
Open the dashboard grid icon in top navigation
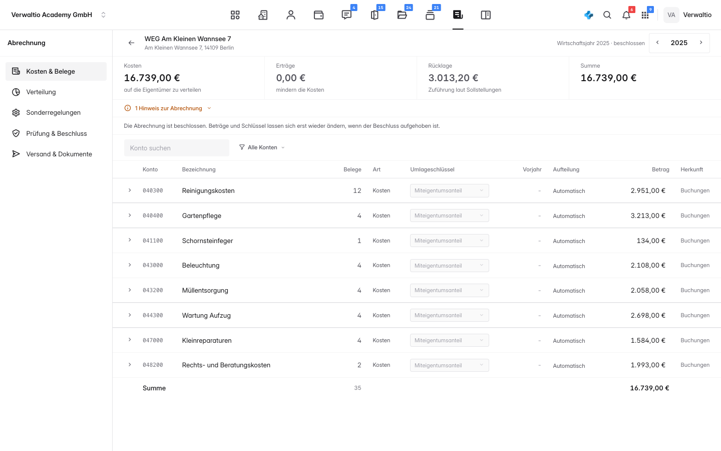tap(235, 15)
